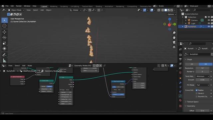Screen dimensions: 213x120
Task: Hide Light in viewport via eye icon
Action: tap(209, 23)
